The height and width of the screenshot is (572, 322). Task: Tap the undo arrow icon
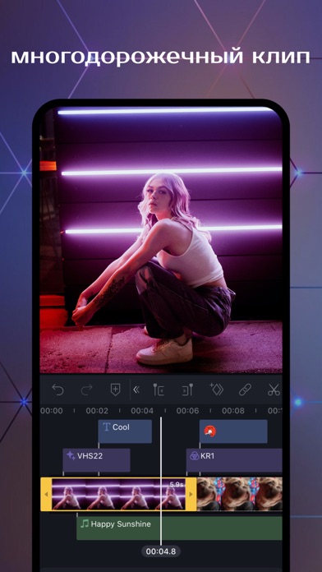(x=57, y=390)
